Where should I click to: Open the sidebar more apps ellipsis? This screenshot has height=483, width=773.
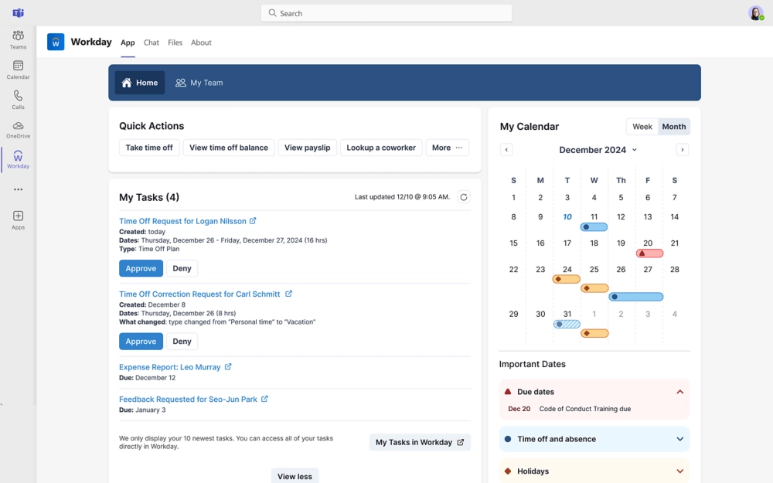click(x=18, y=189)
